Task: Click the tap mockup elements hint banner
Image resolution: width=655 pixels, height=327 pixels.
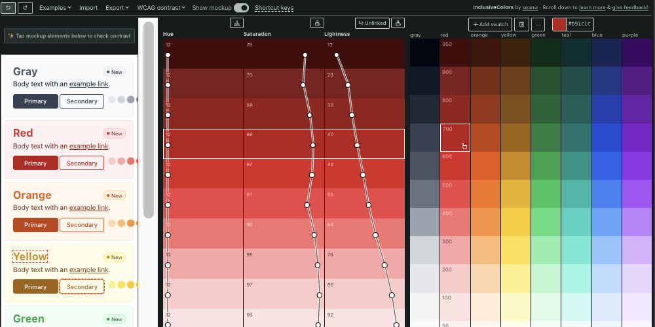Action: click(x=69, y=36)
